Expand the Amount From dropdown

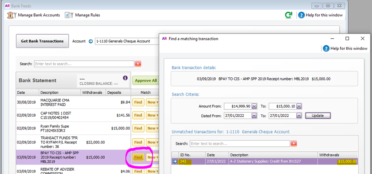(x=254, y=106)
